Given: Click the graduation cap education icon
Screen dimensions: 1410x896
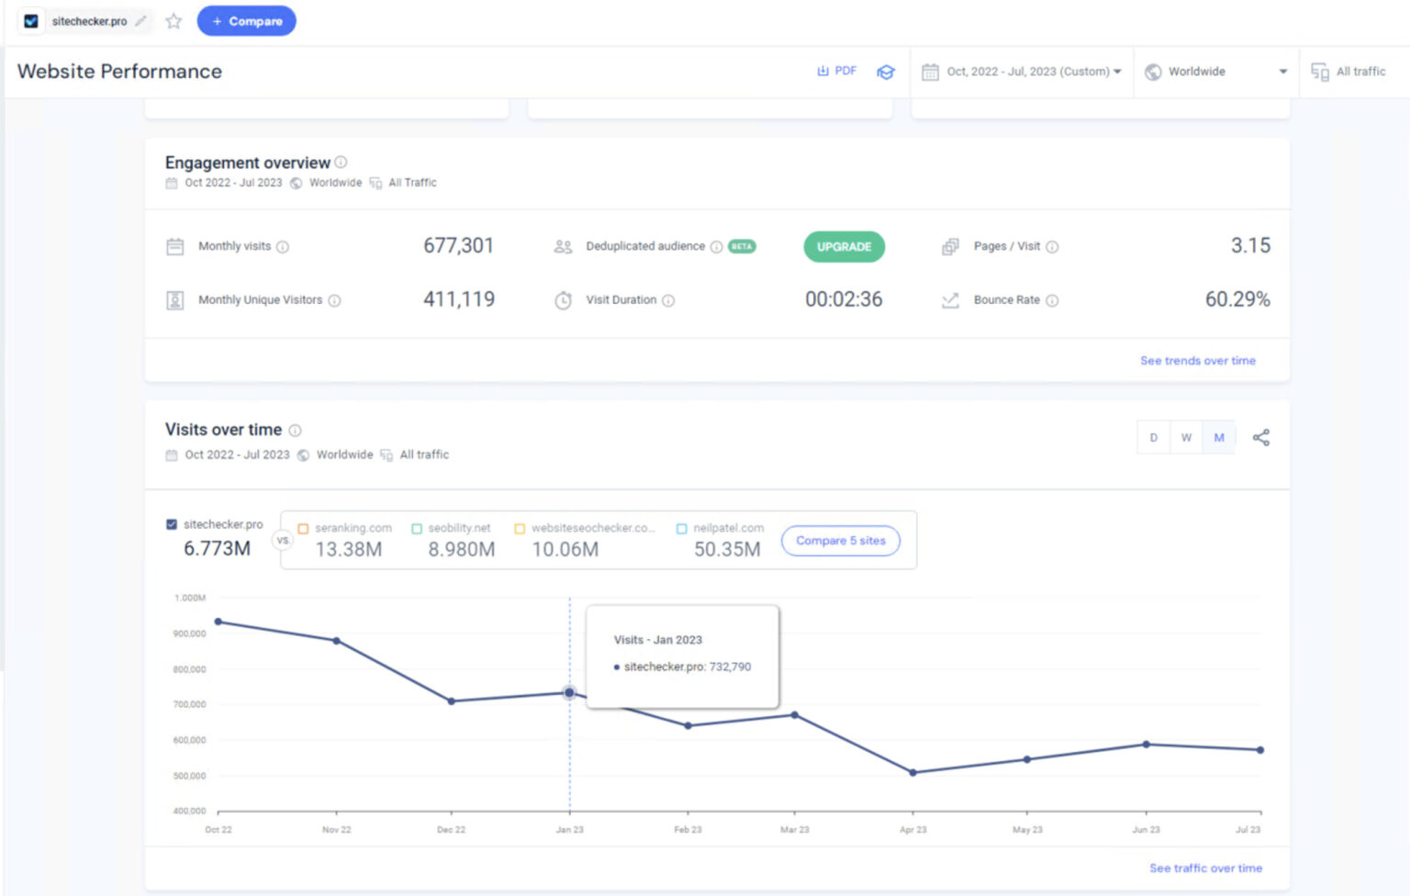Looking at the screenshot, I should [x=886, y=71].
